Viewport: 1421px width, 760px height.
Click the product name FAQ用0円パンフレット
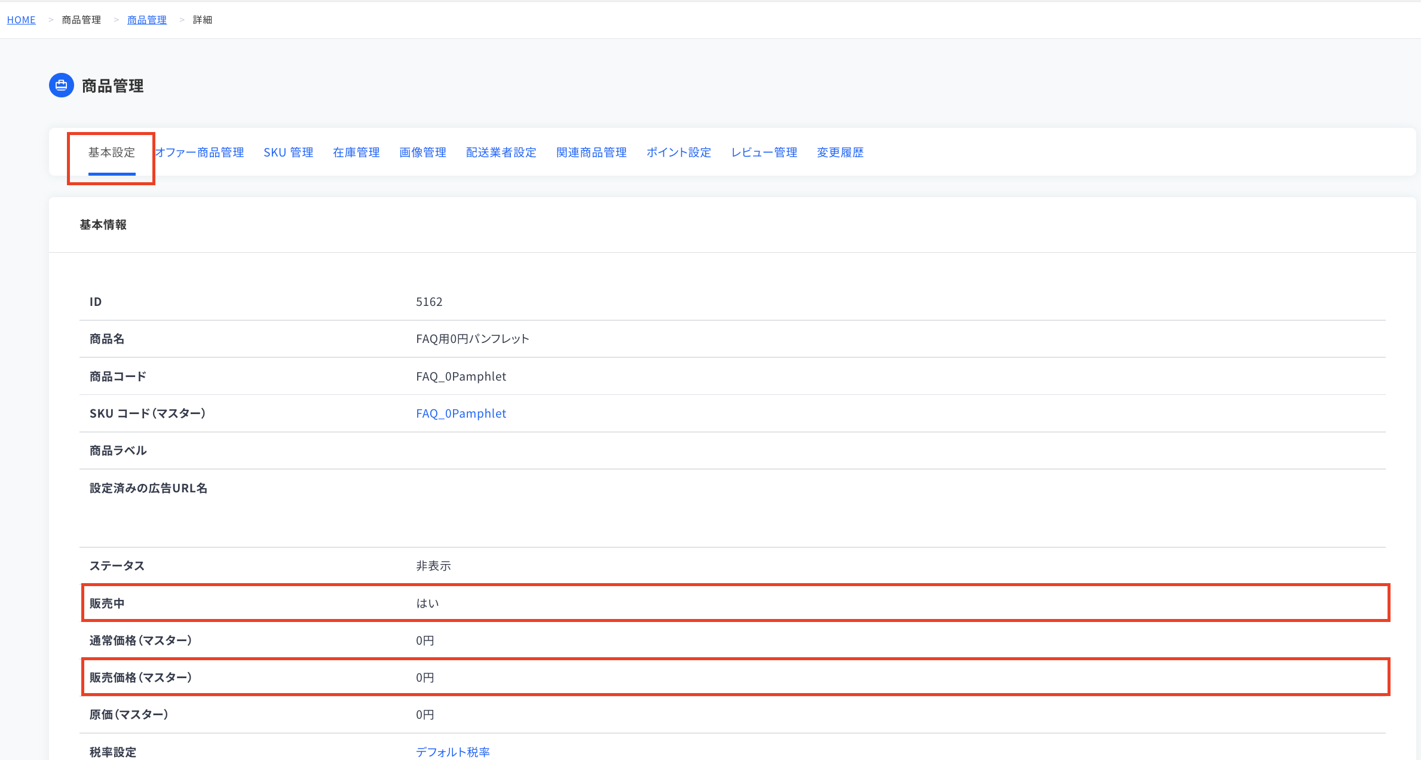[x=473, y=339]
